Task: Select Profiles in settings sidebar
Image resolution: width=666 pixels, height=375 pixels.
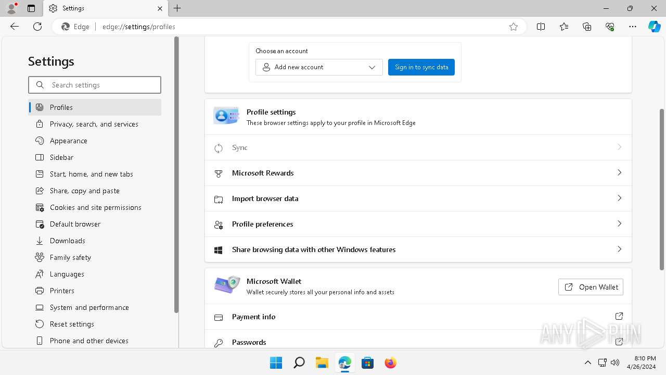Action: pos(95,107)
